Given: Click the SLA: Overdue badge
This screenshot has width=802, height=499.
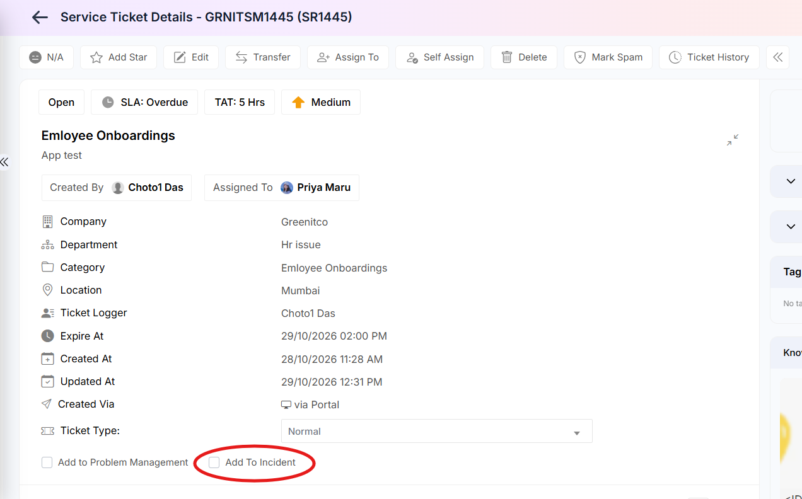Looking at the screenshot, I should (144, 102).
